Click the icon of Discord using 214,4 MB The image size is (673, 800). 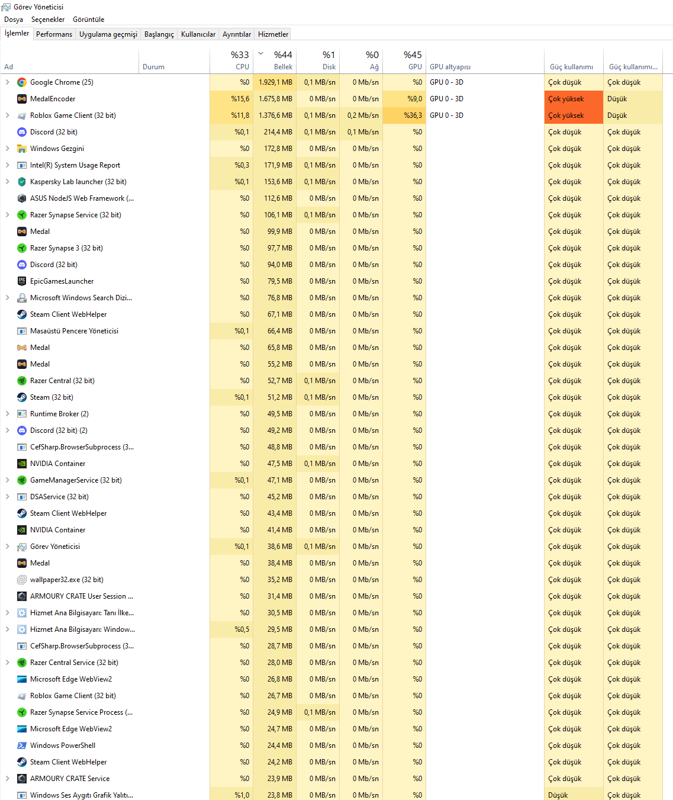[x=22, y=132]
